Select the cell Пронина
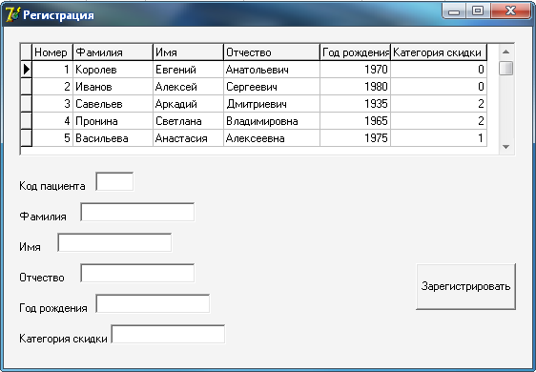536x372 pixels. click(x=113, y=121)
